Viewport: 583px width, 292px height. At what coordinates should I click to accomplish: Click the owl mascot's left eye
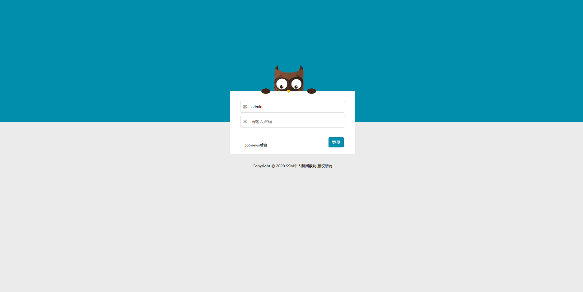pos(282,84)
